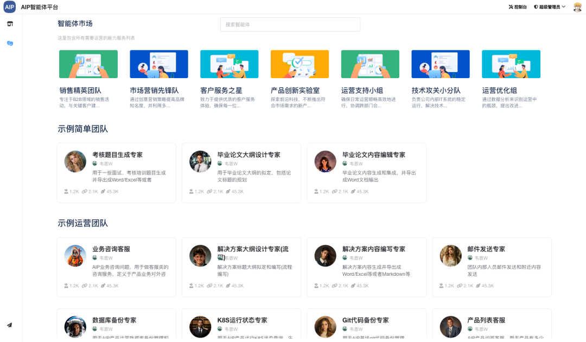Open the 数据库备份专家 card title
Viewport: 586px width, 342px height.
pyautogui.click(x=114, y=320)
